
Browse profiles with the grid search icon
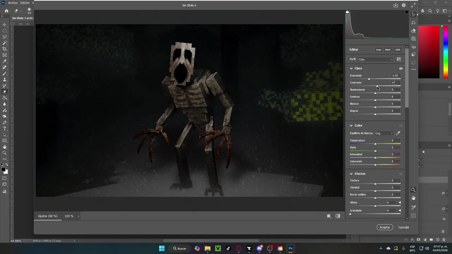tap(399, 59)
